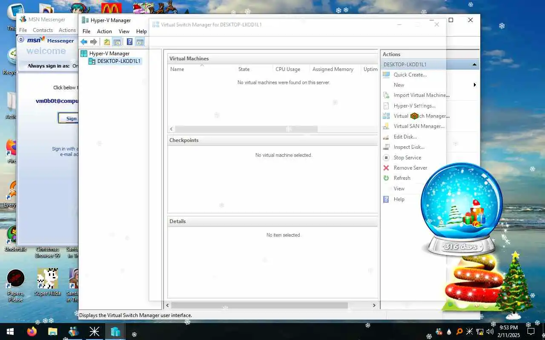This screenshot has width=545, height=340.
Task: Click the MSN Messenger title bar
Action: click(48, 20)
